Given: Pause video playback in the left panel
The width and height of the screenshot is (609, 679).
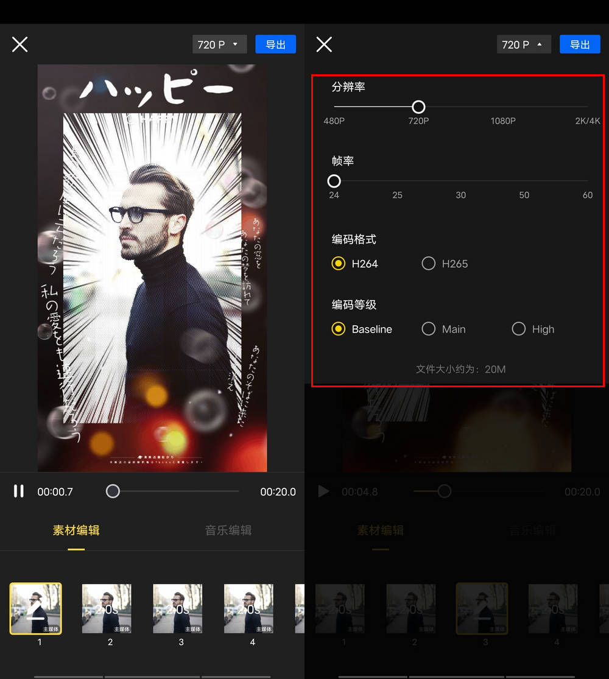Looking at the screenshot, I should 19,491.
